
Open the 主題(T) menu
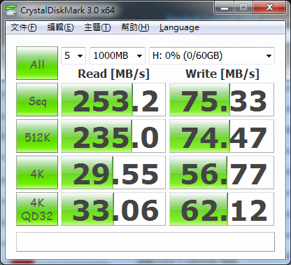pyautogui.click(x=97, y=27)
